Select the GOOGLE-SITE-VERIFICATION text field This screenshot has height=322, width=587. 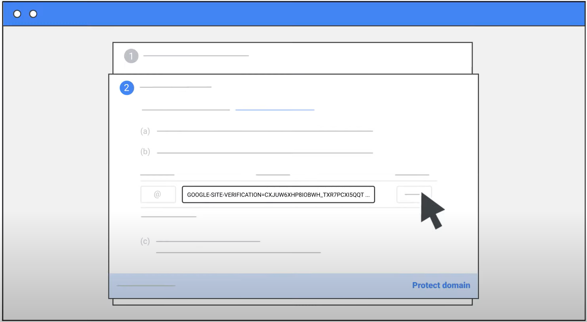coord(278,194)
